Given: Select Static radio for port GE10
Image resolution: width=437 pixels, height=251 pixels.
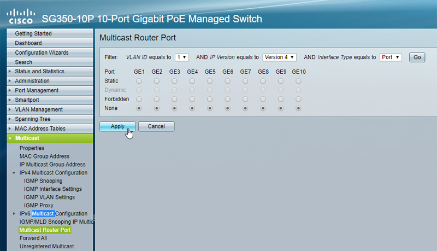Looking at the screenshot, I should point(298,81).
